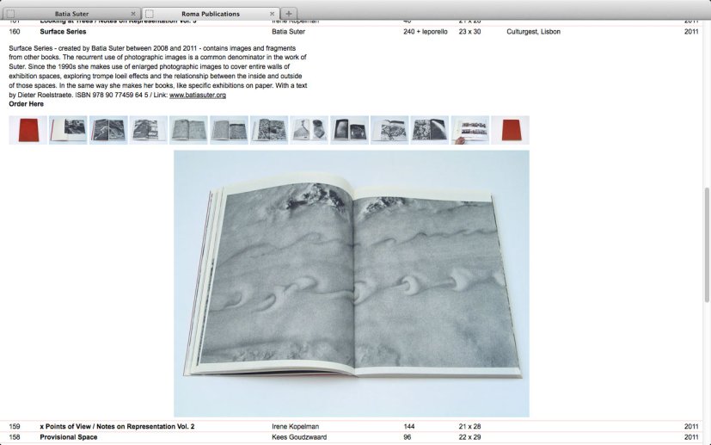Select the third book spread thumbnail
The image size is (711, 445).
108,130
